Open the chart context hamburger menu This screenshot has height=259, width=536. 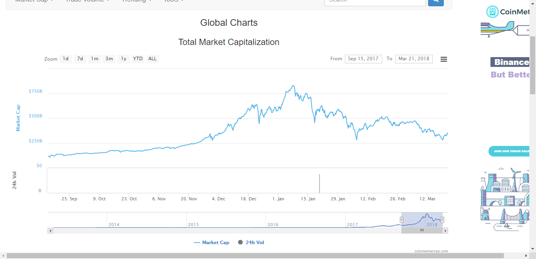coord(444,59)
